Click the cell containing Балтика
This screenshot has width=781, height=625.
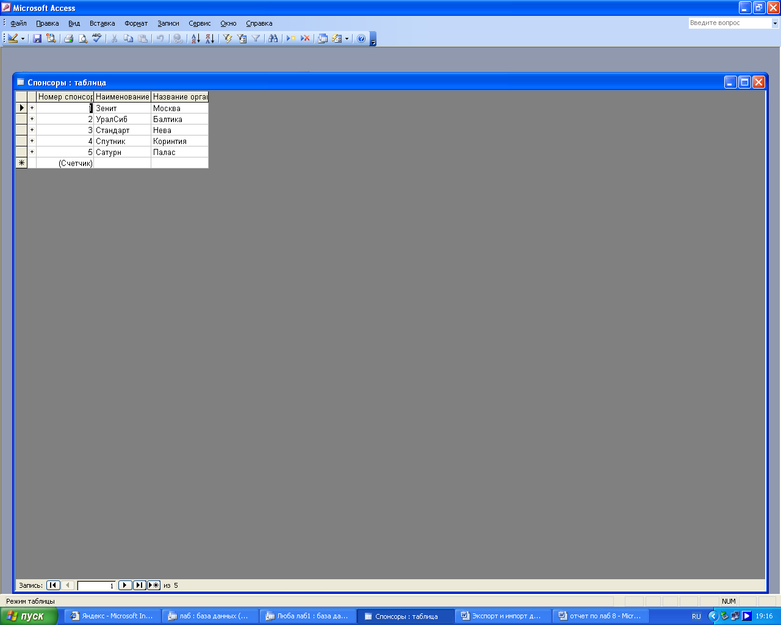click(x=179, y=119)
